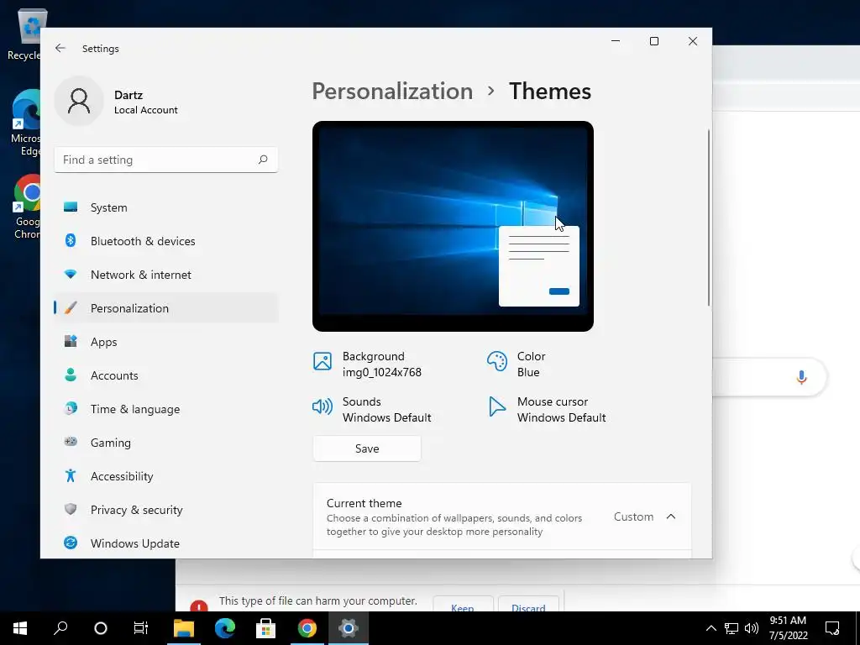The width and height of the screenshot is (860, 645).
Task: Click the Google Chrome desktop shortcut
Action: [26, 207]
